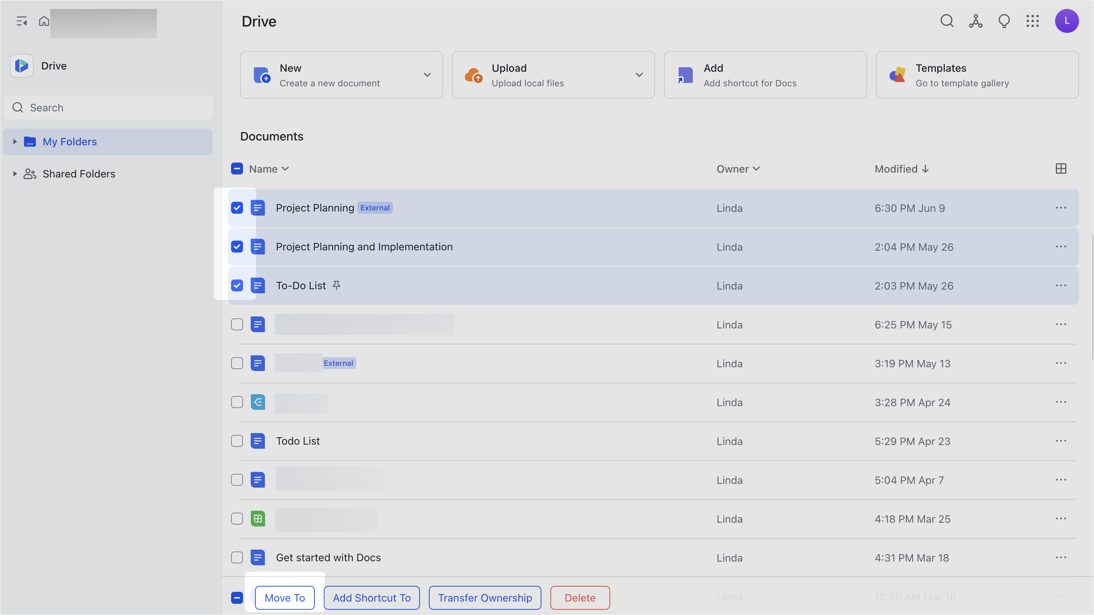Check the Get started with Docs checkbox

coord(237,557)
